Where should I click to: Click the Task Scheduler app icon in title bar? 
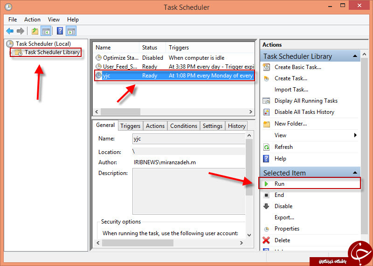pyautogui.click(x=8, y=7)
